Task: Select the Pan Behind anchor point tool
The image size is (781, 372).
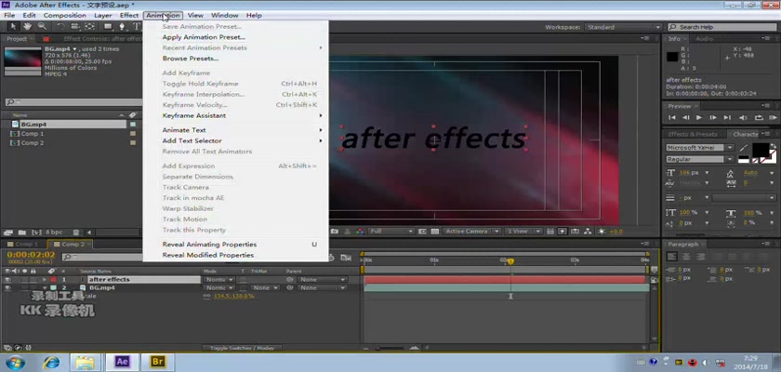Action: 89,26
